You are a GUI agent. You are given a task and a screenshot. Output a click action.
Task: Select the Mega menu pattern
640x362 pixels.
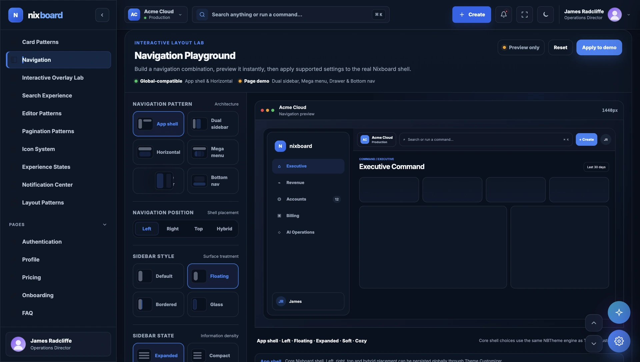213,152
